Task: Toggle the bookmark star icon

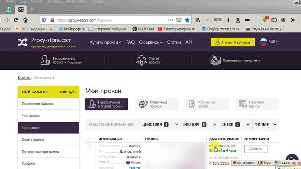Action: [187, 20]
